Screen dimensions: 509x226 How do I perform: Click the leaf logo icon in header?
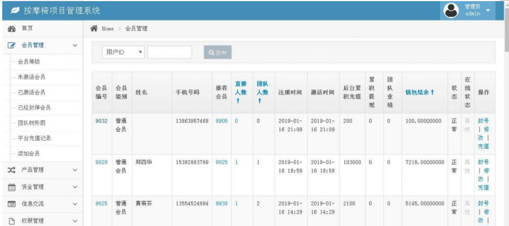click(x=15, y=10)
